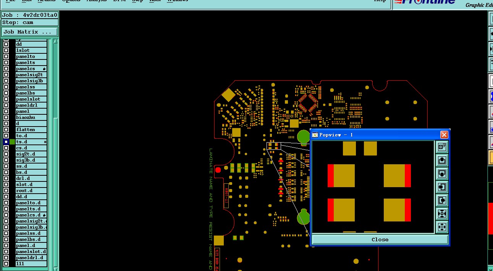The image size is (493, 271).
Task: Select the cs.d layer name
Action: click(x=31, y=148)
